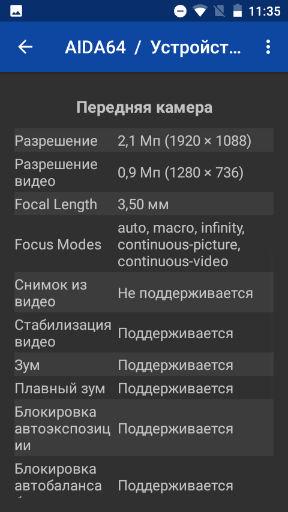Select the Разрешение 2,1 Мп row
The height and width of the screenshot is (512, 288).
click(x=144, y=140)
